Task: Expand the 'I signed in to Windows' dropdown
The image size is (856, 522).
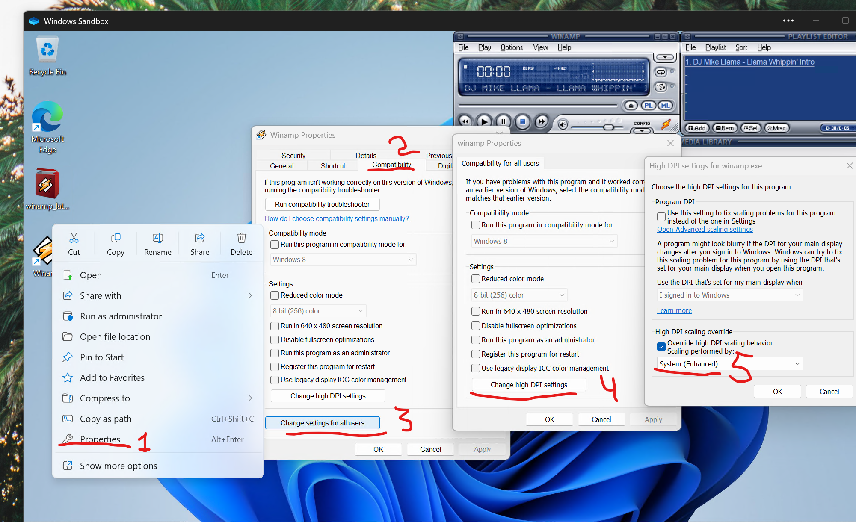Action: pyautogui.click(x=729, y=295)
